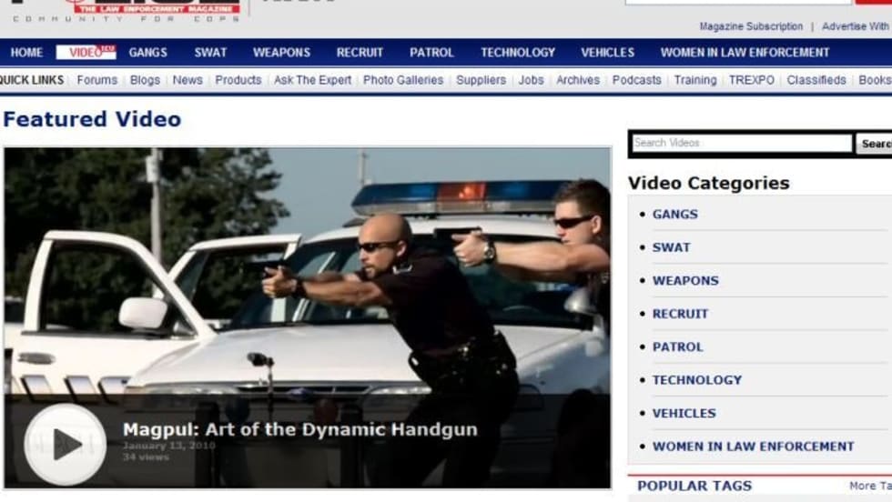Open the Forums quick link

click(x=96, y=80)
